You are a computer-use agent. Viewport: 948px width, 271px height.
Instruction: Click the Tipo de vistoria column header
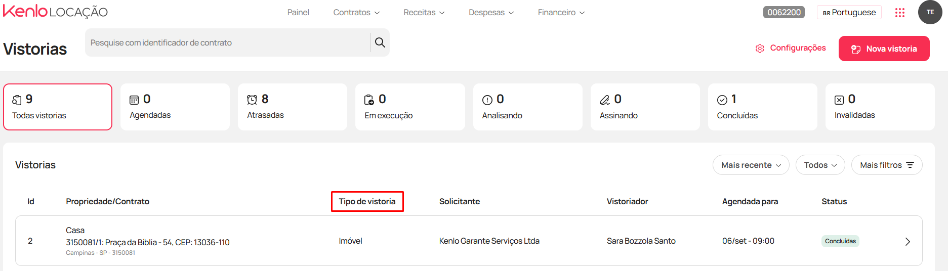(367, 201)
